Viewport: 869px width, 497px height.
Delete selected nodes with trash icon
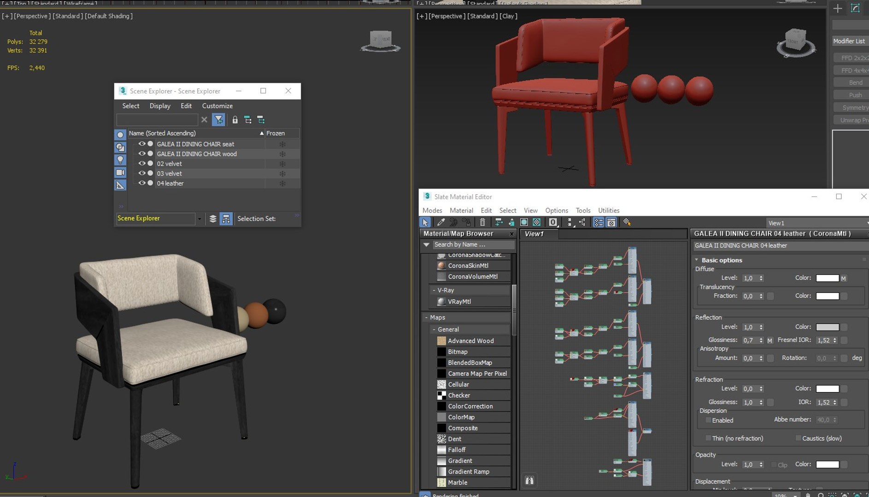tap(482, 222)
